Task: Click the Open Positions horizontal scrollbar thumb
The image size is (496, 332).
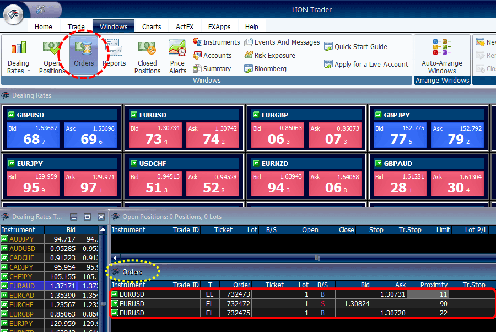Action: 317,258
